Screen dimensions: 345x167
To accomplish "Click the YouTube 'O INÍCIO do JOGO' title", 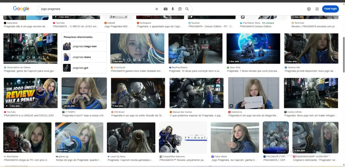I will (76, 26).
